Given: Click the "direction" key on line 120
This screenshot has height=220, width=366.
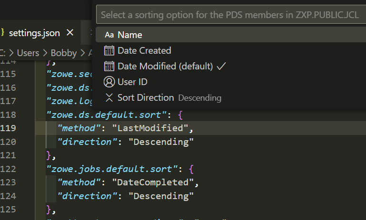Looking at the screenshot, I should click(87, 142).
